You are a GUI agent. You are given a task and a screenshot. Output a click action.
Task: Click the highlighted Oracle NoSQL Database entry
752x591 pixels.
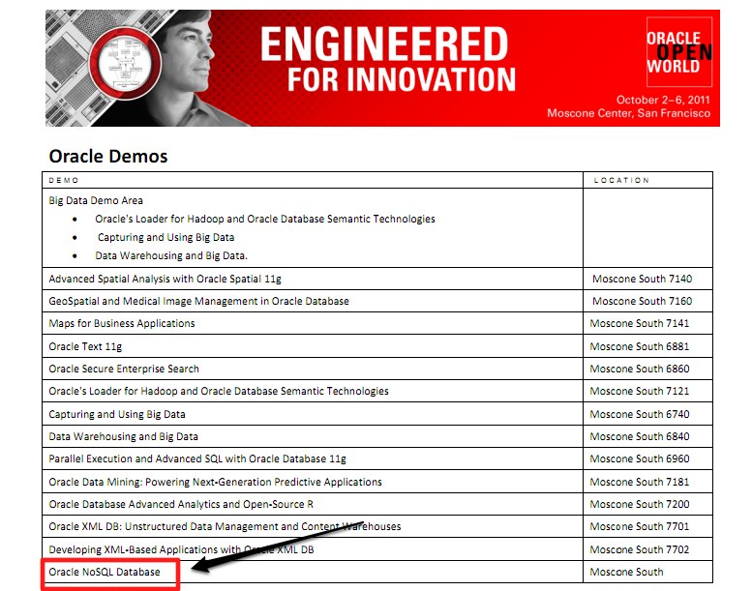pyautogui.click(x=105, y=573)
